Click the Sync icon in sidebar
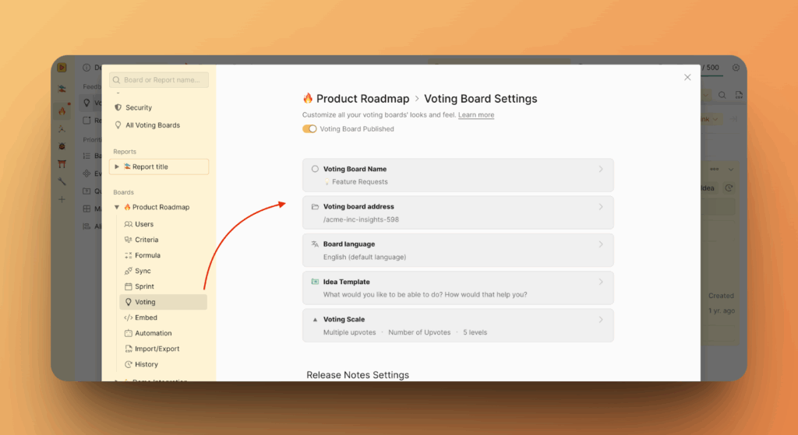 pyautogui.click(x=129, y=271)
